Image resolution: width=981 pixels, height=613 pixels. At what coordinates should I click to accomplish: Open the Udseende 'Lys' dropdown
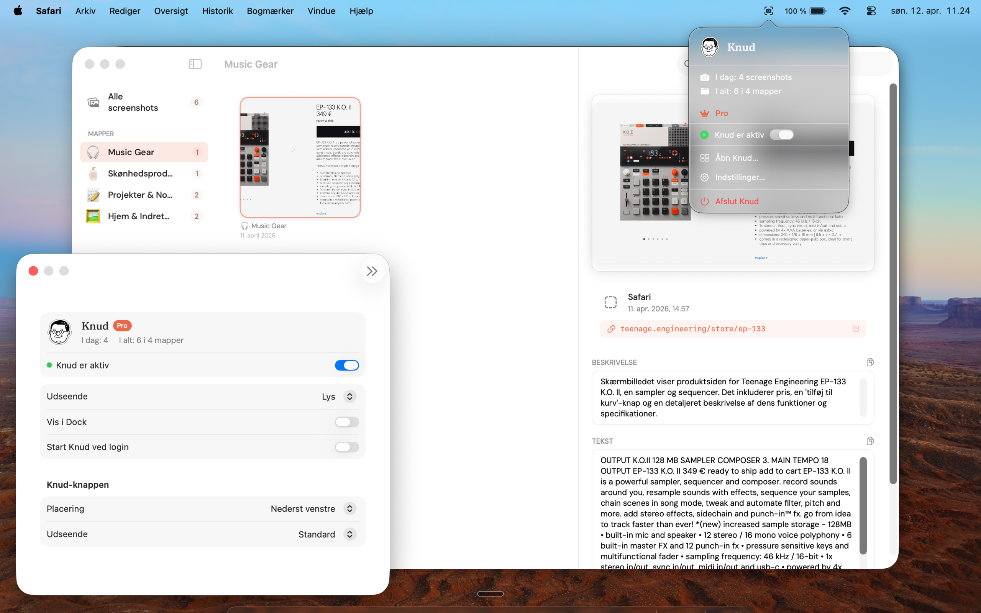349,397
